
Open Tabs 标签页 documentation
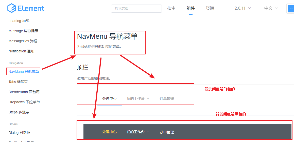click(18, 82)
